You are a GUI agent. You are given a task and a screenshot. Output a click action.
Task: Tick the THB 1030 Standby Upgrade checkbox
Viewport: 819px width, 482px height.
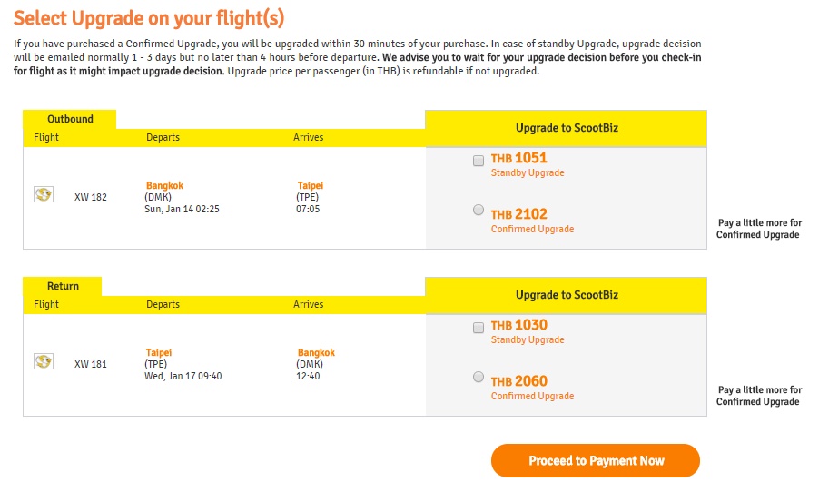click(479, 328)
